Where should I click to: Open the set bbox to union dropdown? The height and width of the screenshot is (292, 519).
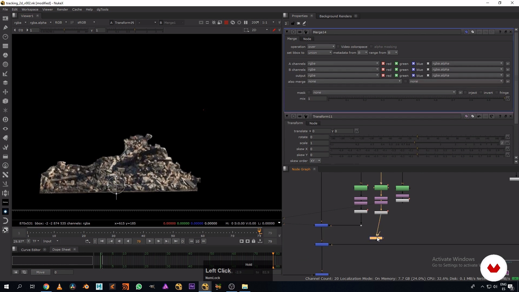320,53
